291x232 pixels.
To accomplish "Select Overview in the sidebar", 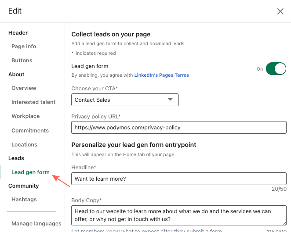I will [x=24, y=88].
